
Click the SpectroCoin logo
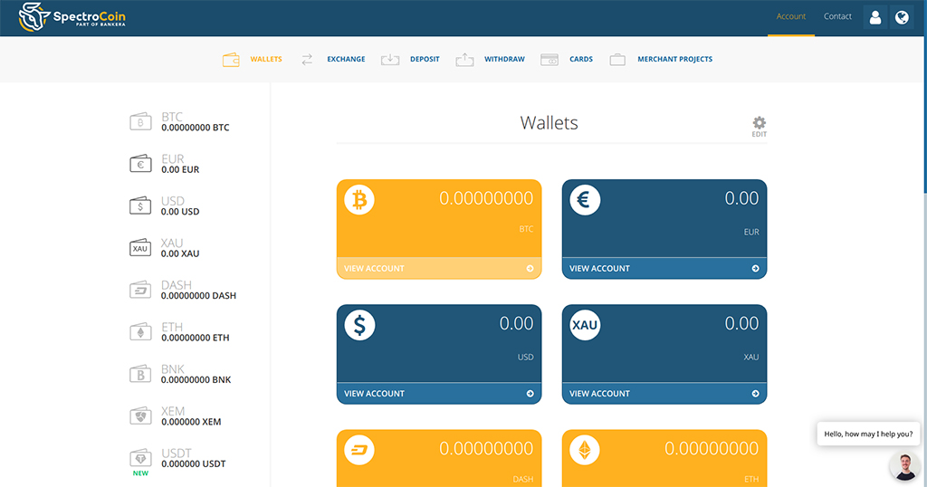click(72, 16)
